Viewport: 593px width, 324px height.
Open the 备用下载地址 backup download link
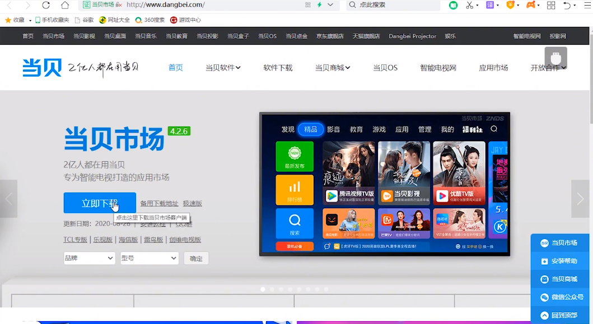159,203
